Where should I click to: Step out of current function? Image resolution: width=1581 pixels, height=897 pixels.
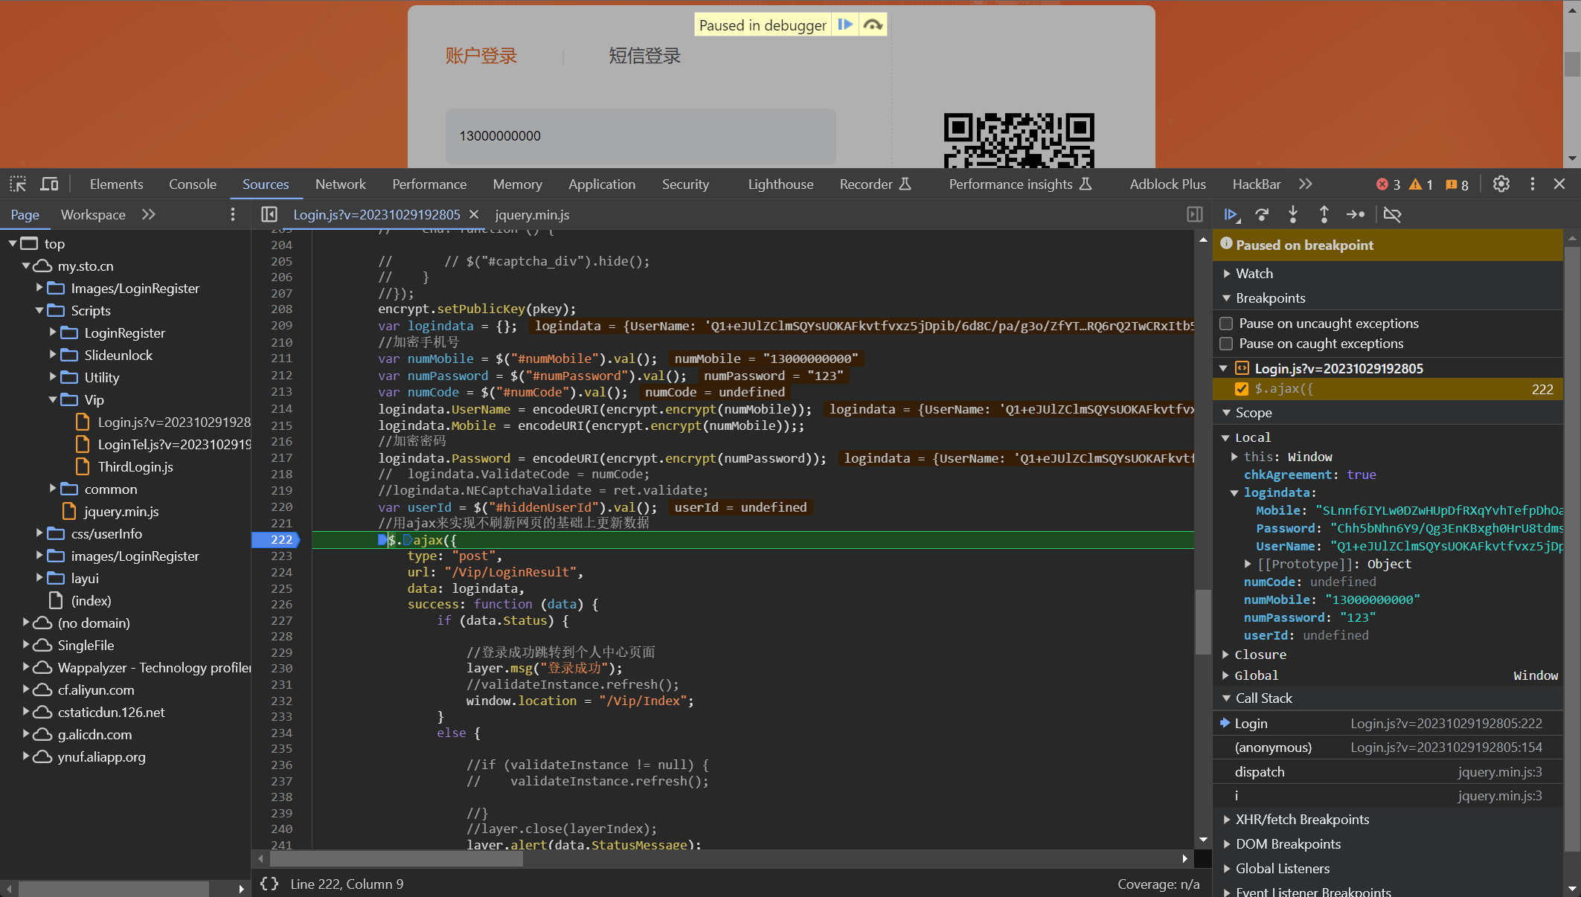click(1324, 214)
